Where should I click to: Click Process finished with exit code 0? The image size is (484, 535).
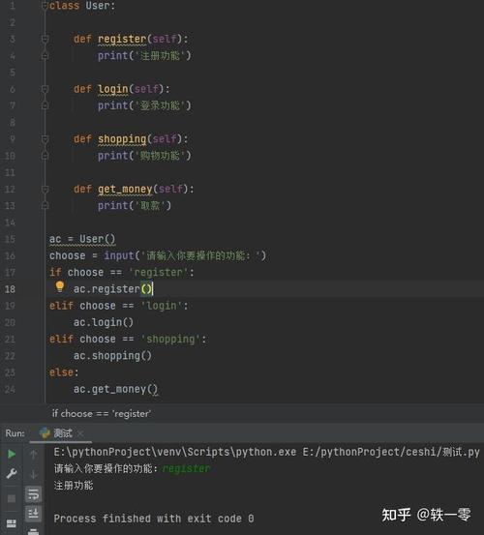(x=154, y=519)
